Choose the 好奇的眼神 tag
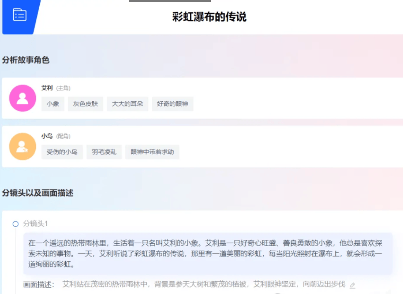Screen dimensions: 403x294 click(x=172, y=104)
